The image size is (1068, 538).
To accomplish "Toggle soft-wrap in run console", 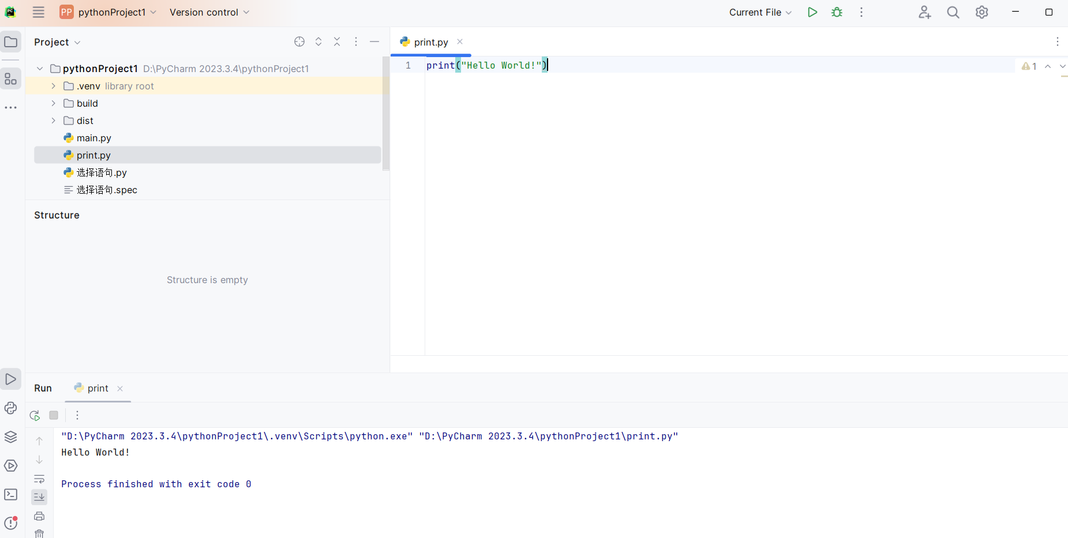I will pyautogui.click(x=39, y=479).
